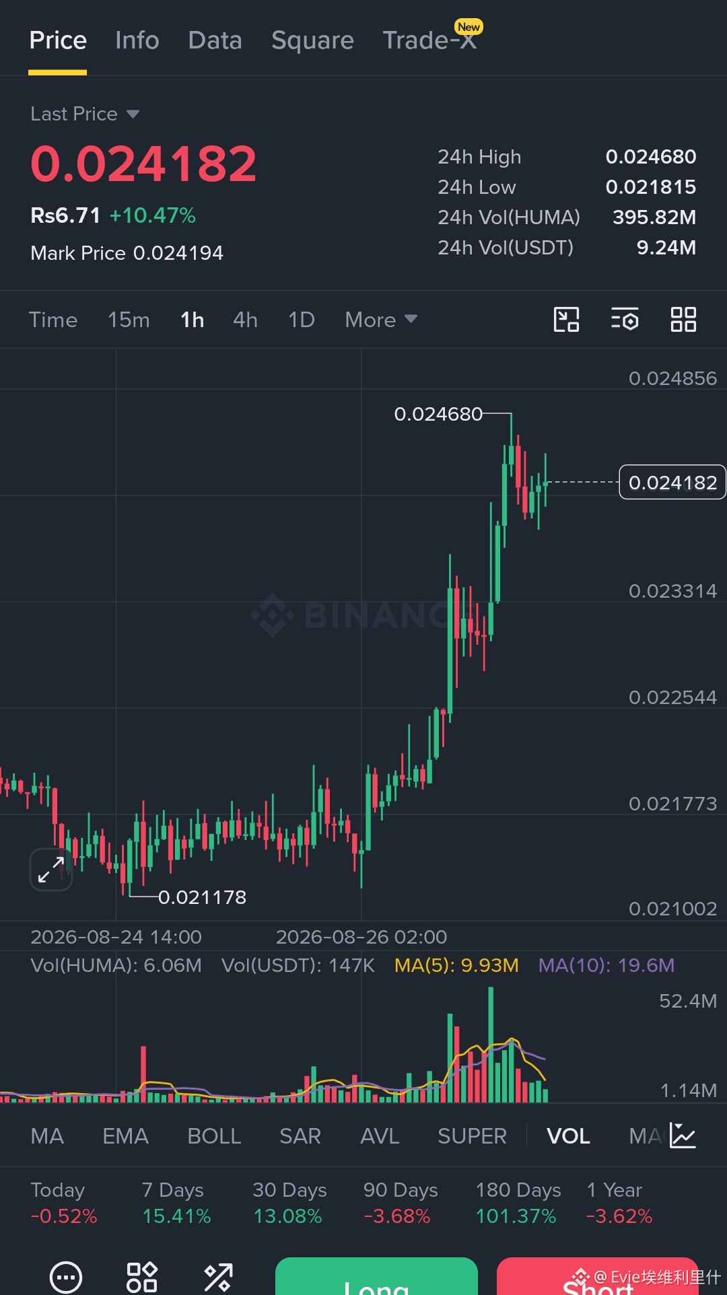Tap the 30 Days 13.08% performance
The width and height of the screenshot is (727, 1295).
point(289,1203)
